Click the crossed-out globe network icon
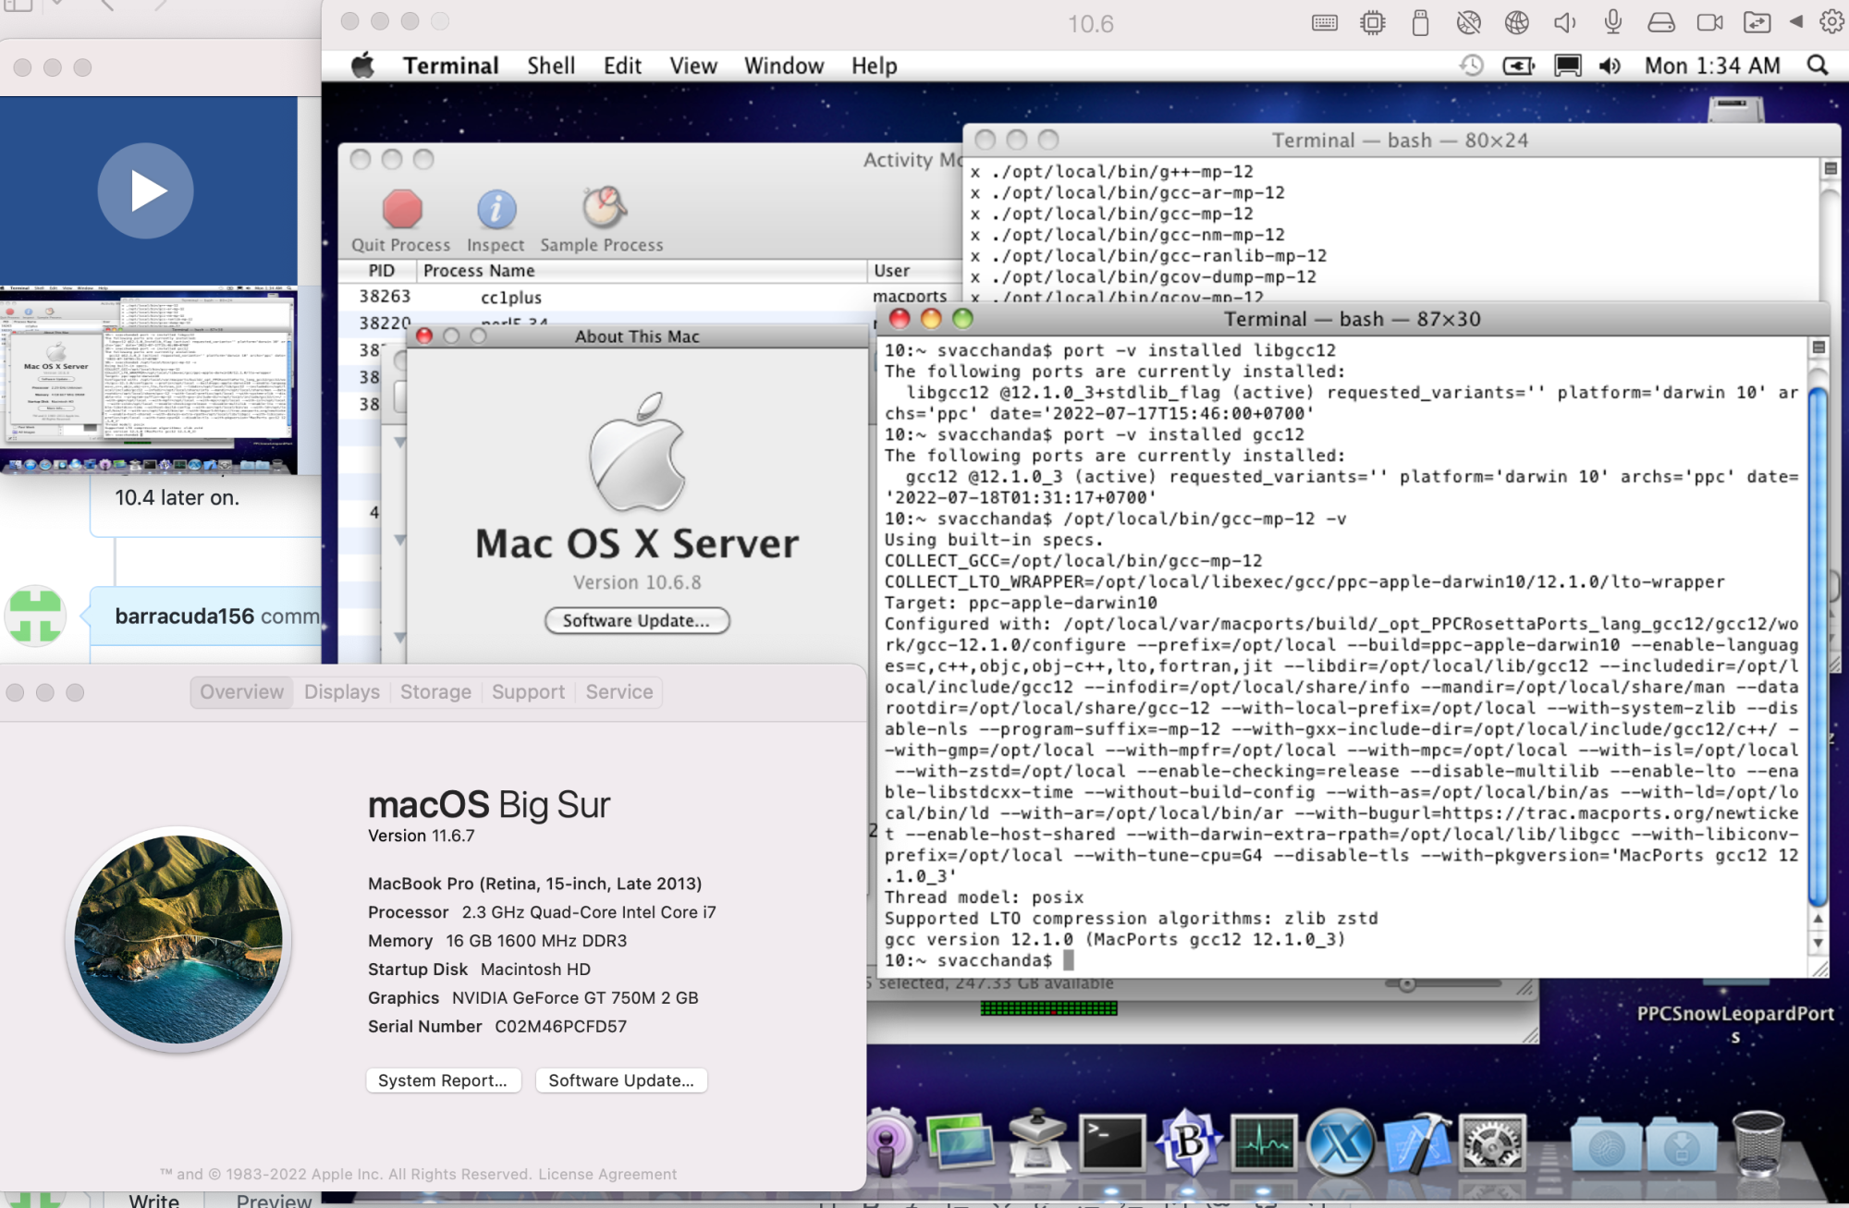The height and width of the screenshot is (1208, 1849). click(1468, 23)
